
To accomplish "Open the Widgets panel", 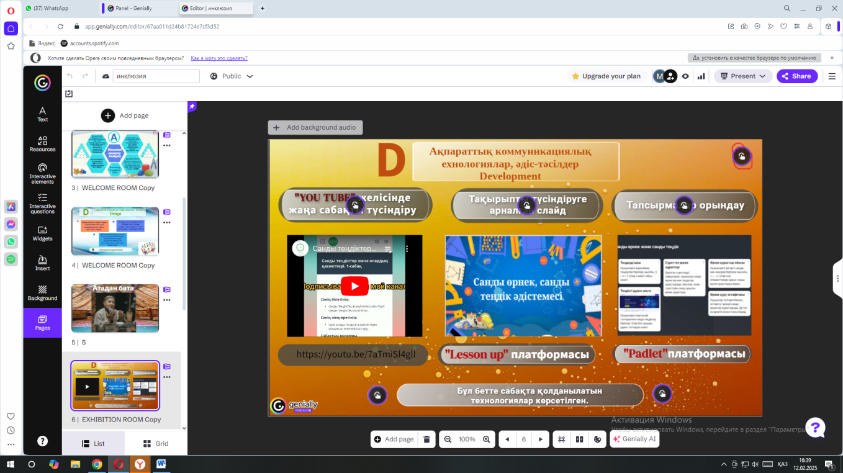I will coord(42,233).
